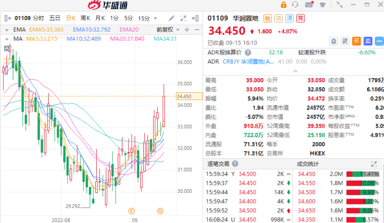Expand the MA indicator dropdown arrow
Image resolution: width=384 pixels, height=223 pixels.
(7, 39)
